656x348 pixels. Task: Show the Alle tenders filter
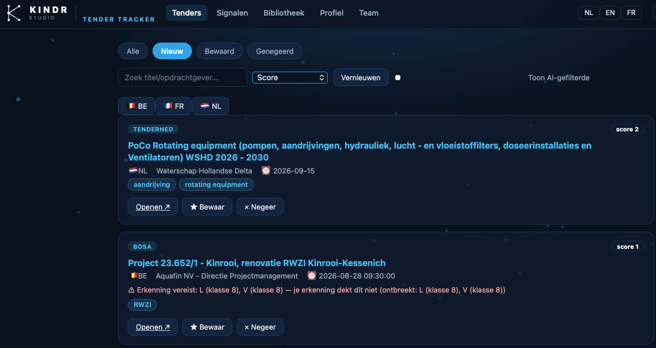133,51
